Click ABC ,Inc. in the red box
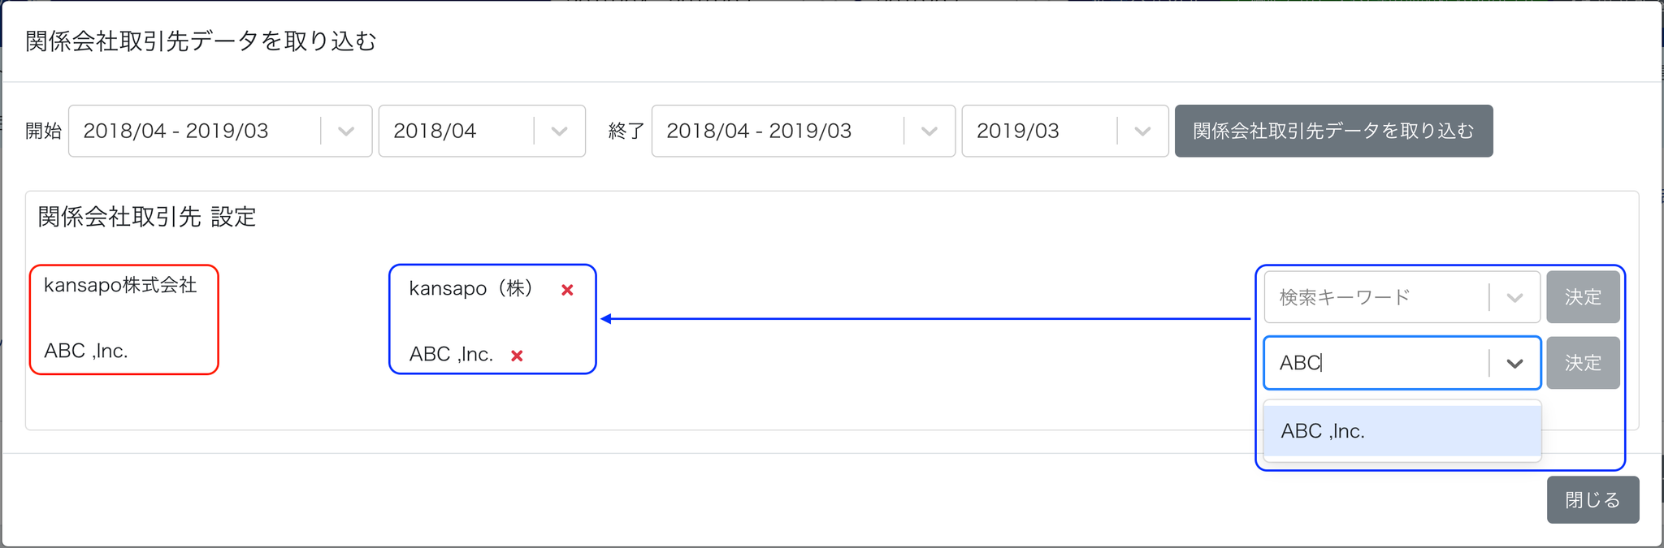Image resolution: width=1664 pixels, height=548 pixels. pos(86,351)
